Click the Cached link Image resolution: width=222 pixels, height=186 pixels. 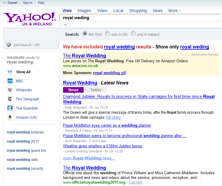pos(135,182)
